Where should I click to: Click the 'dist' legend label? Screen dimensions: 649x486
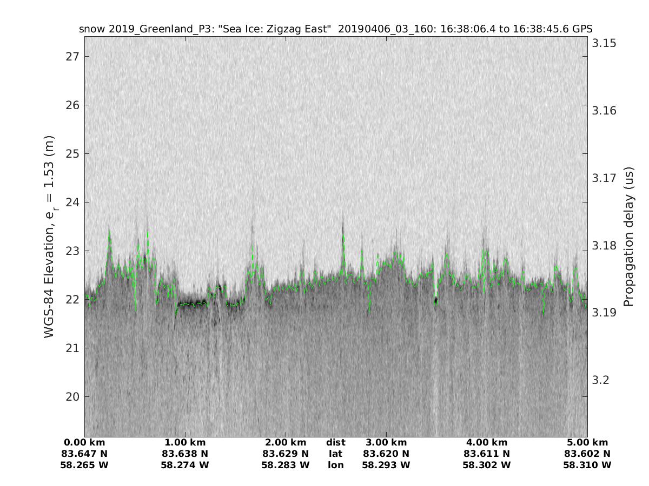(x=335, y=443)
